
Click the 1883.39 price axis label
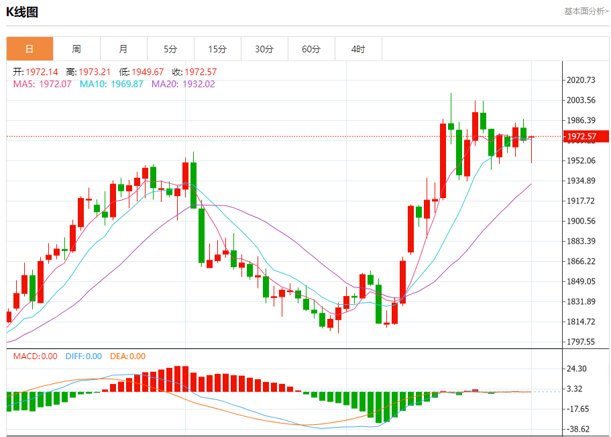(x=581, y=241)
